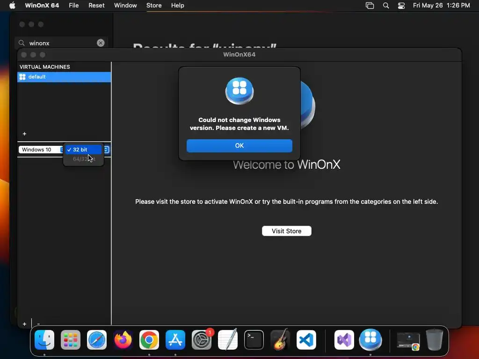
Task: Open the Reset menu
Action: point(96,6)
